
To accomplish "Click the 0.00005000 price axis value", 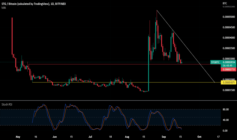I will [x=229, y=17].
